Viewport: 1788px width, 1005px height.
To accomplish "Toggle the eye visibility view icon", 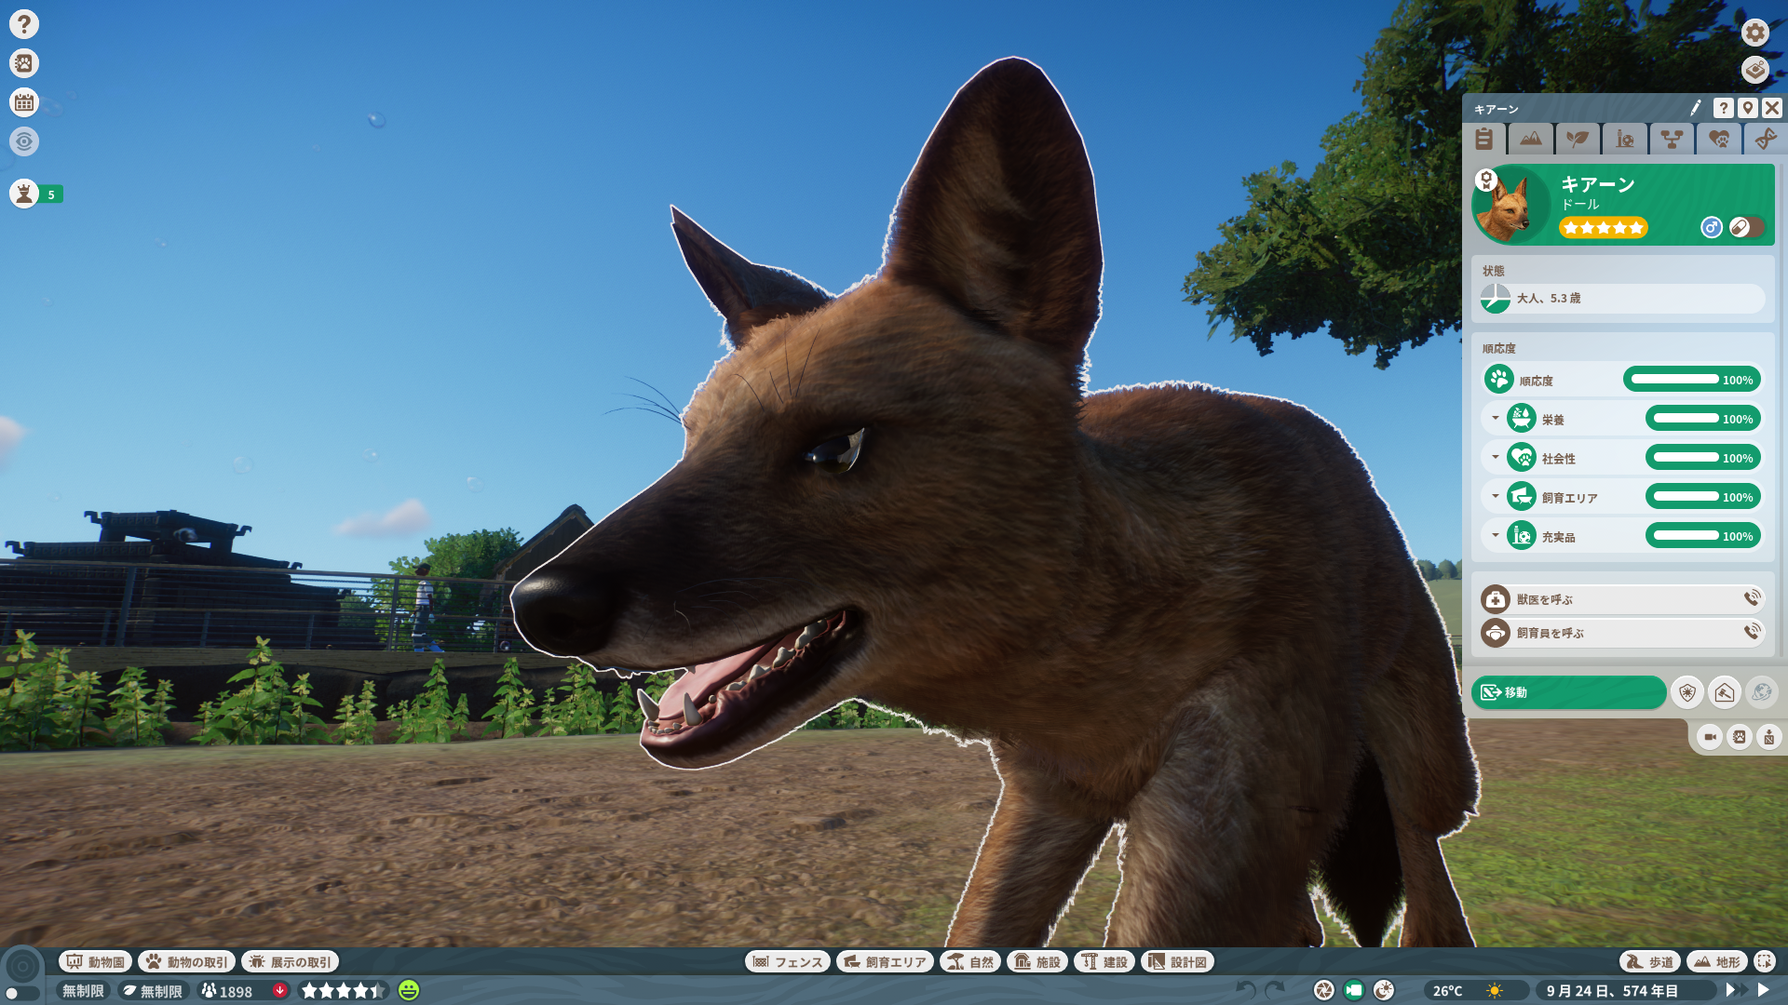I will [x=24, y=141].
